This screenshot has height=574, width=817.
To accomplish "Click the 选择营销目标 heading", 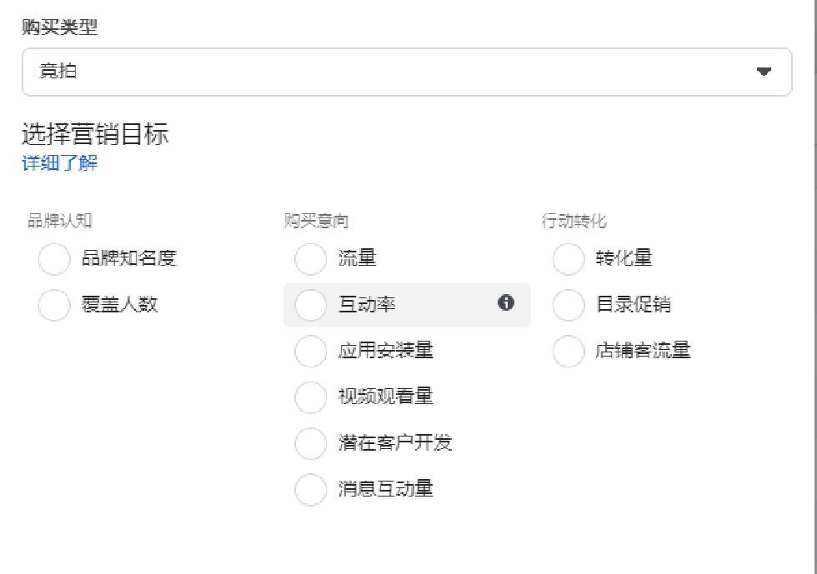I will pyautogui.click(x=95, y=134).
